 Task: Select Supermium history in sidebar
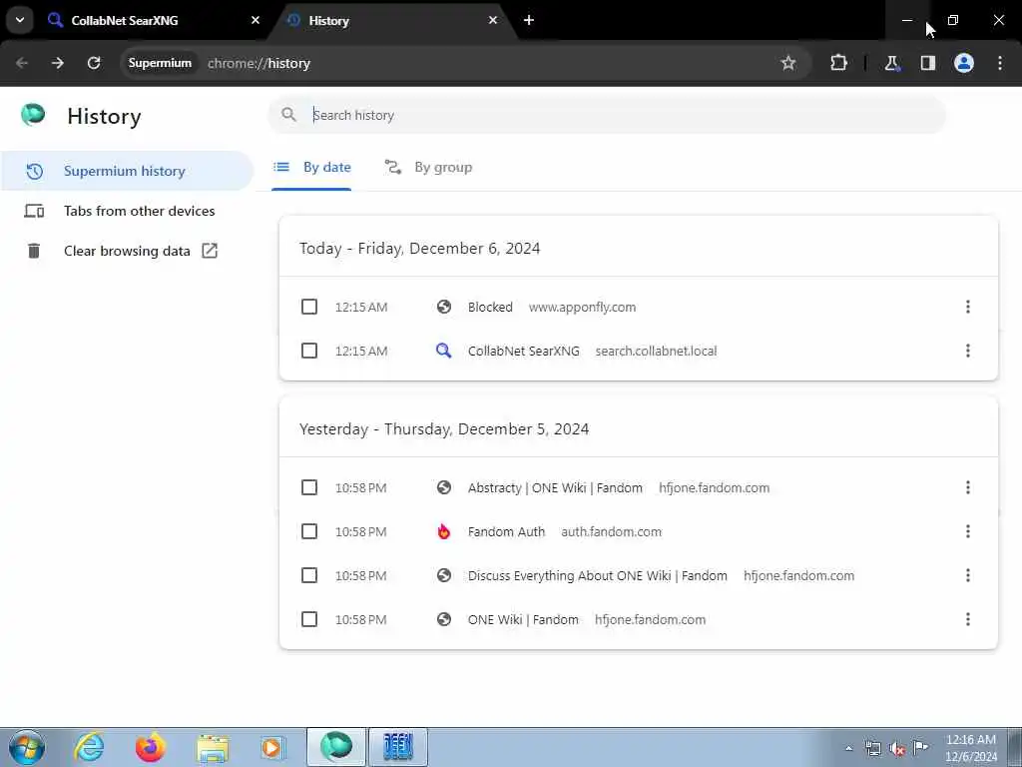pyautogui.click(x=127, y=171)
